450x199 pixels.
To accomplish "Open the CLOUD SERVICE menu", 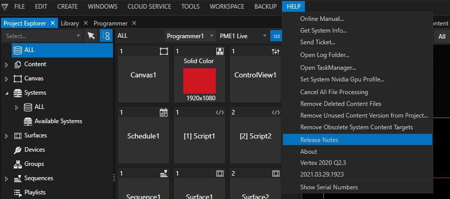I will point(149,6).
